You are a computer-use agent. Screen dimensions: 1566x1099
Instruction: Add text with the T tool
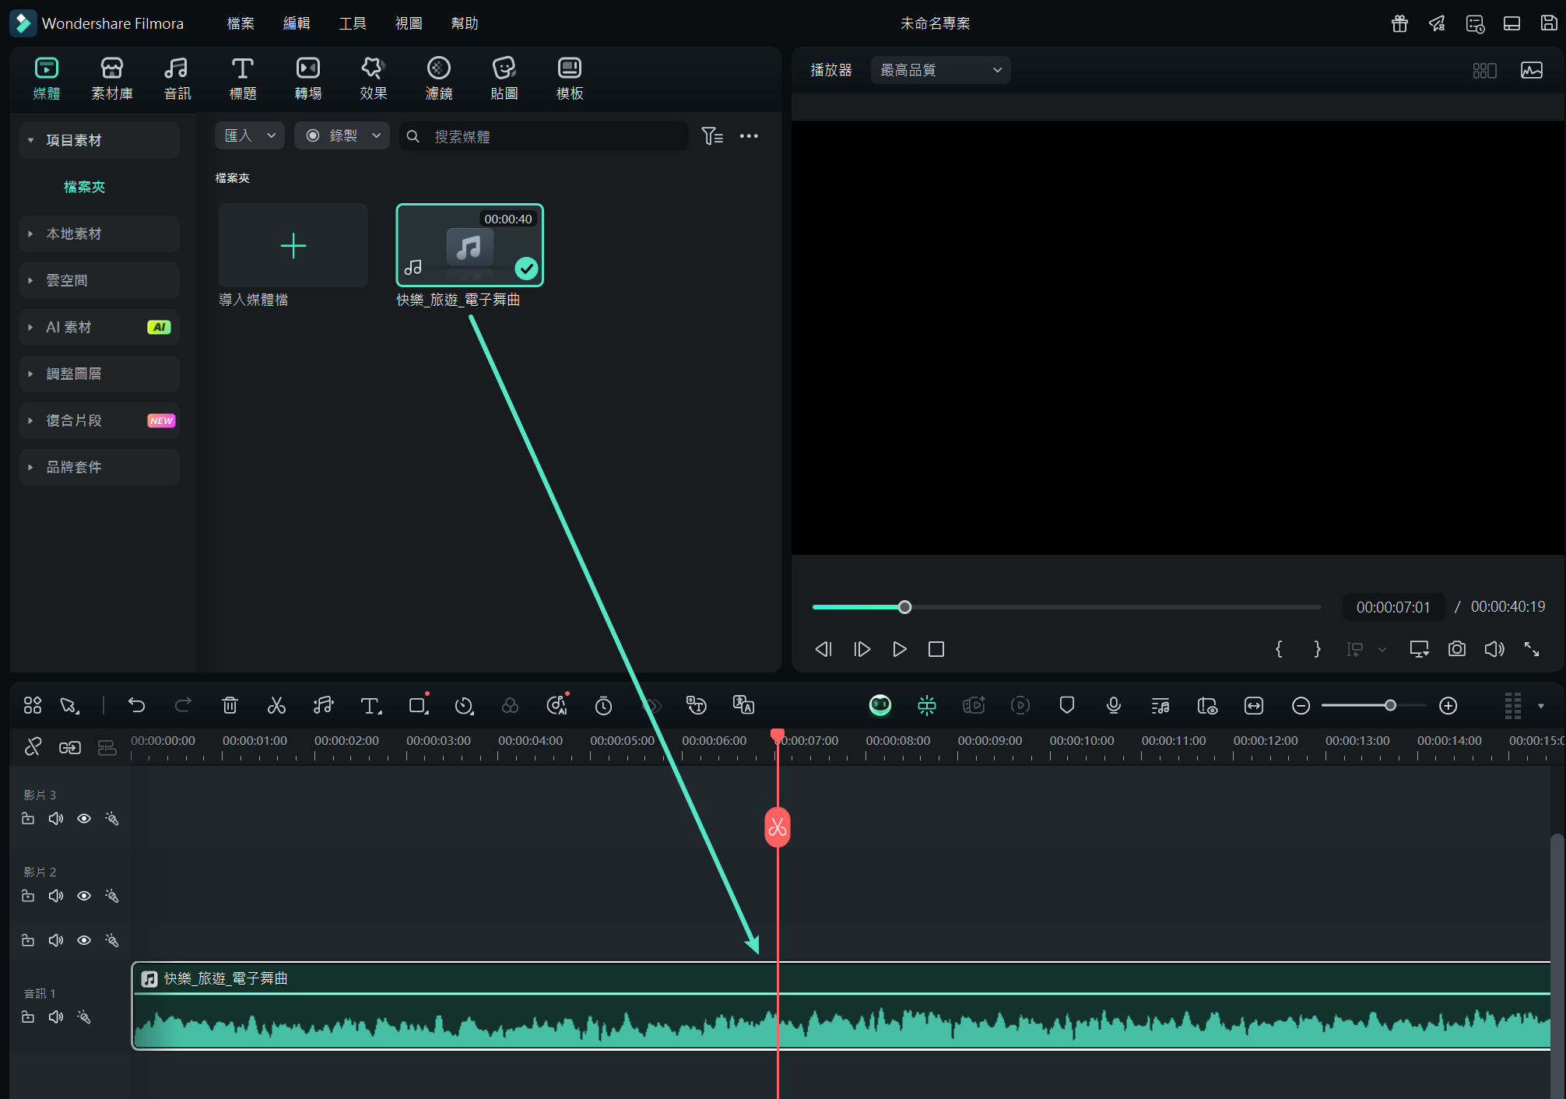tap(370, 705)
